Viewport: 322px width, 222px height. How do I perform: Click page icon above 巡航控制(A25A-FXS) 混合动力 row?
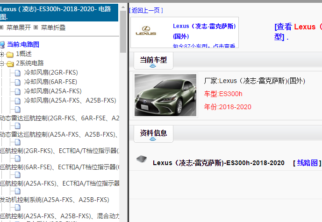tap(18, 208)
